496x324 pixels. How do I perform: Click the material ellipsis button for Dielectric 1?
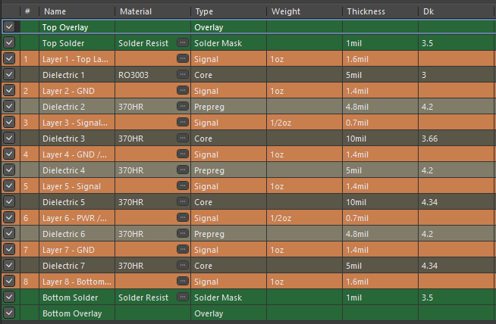tap(182, 75)
